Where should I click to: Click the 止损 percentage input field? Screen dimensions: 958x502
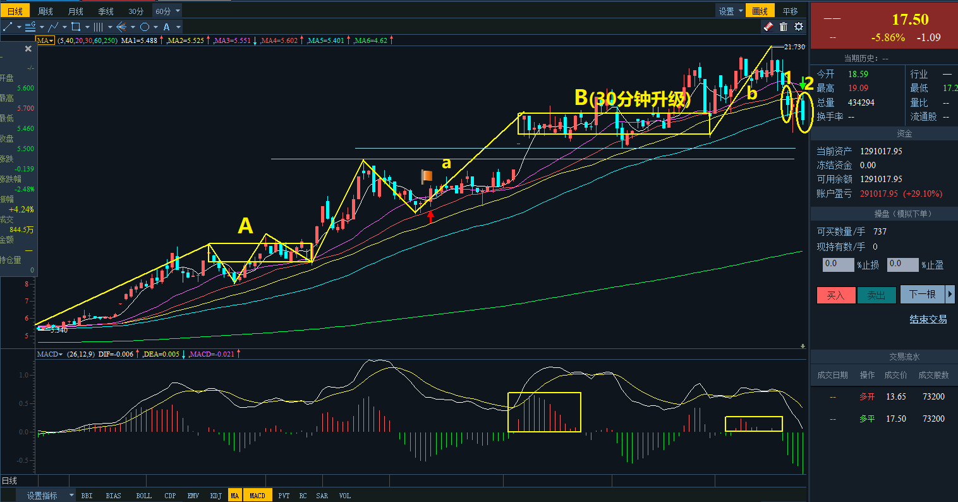coord(839,264)
